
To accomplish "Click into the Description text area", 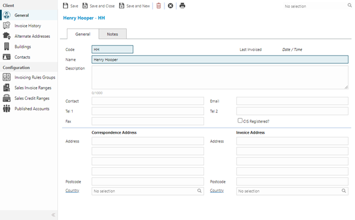I will 220,77.
